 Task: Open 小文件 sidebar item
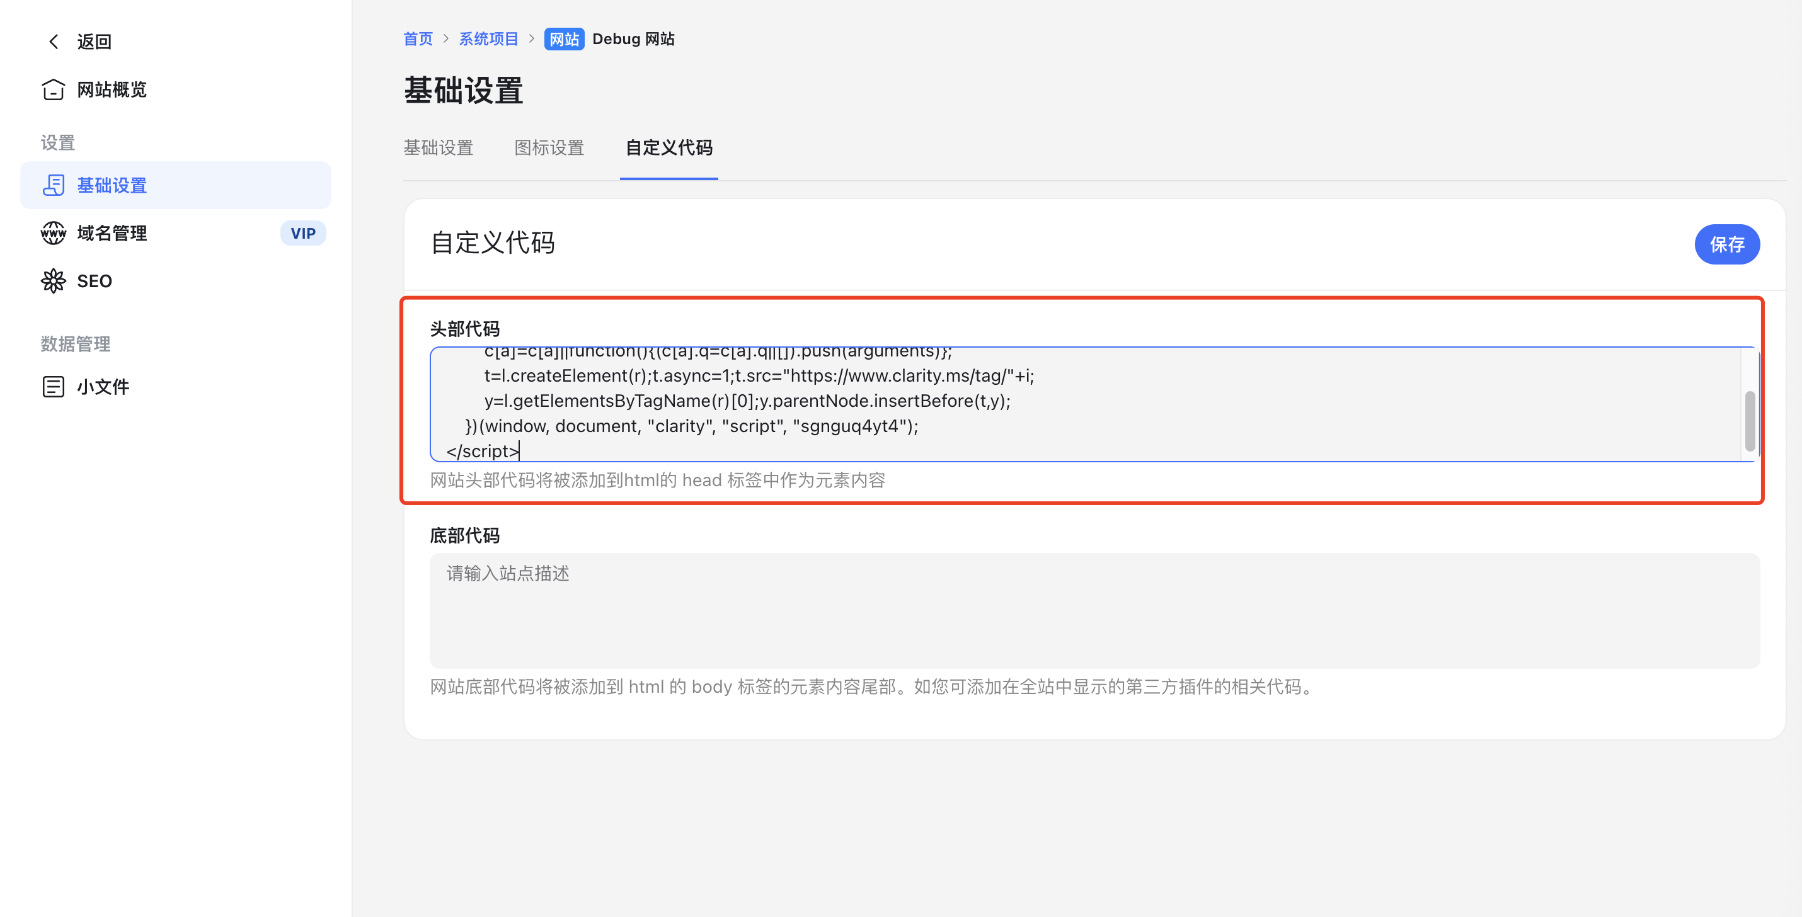point(176,387)
